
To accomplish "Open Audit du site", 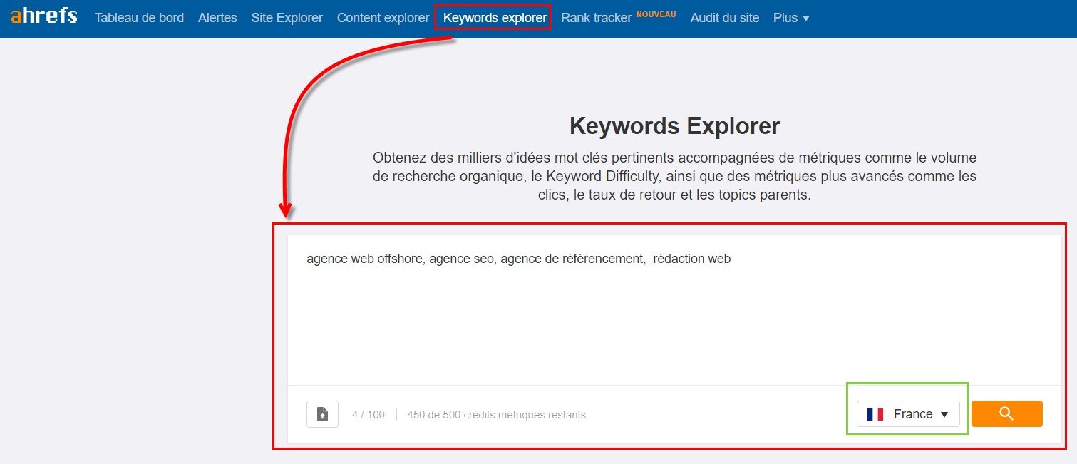I will pyautogui.click(x=724, y=18).
